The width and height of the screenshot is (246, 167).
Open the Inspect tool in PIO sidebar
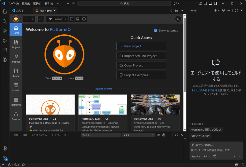coord(16,58)
